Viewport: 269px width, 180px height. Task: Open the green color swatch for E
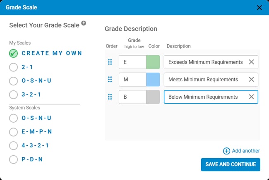point(153,62)
